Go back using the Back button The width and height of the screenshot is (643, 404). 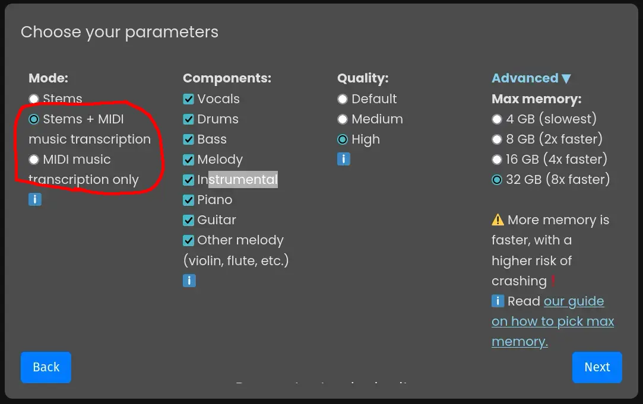(x=46, y=367)
